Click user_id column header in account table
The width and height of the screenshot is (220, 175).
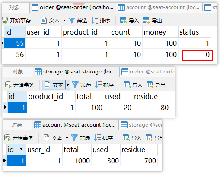point(44,150)
